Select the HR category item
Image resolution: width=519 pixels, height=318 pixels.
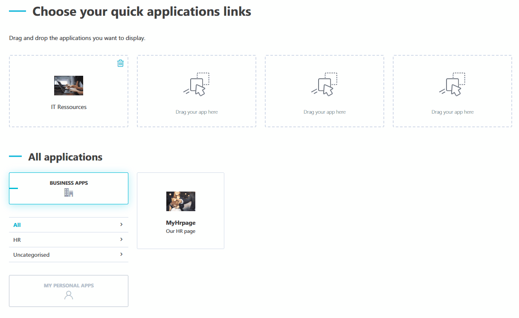pyautogui.click(x=69, y=240)
